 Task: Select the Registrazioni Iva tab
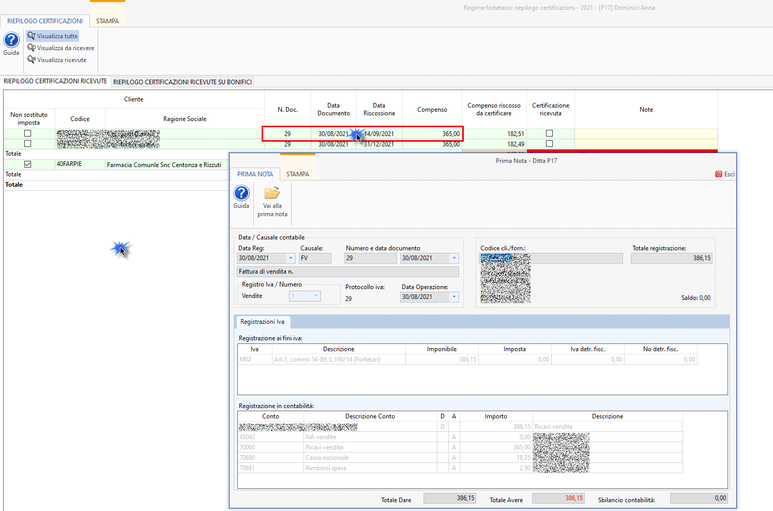(x=262, y=322)
